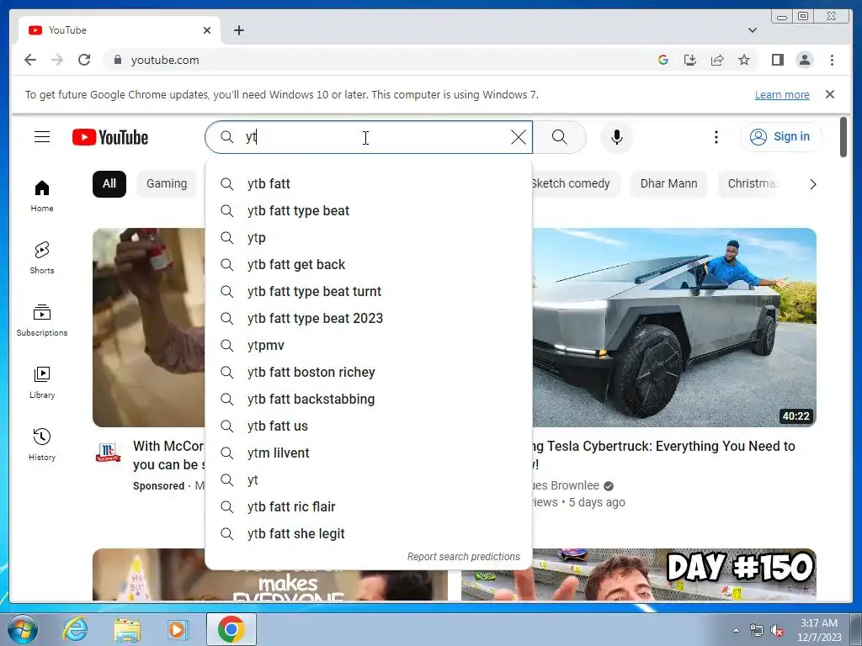Image resolution: width=862 pixels, height=646 pixels.
Task: Open the Learn more link
Action: (782, 94)
